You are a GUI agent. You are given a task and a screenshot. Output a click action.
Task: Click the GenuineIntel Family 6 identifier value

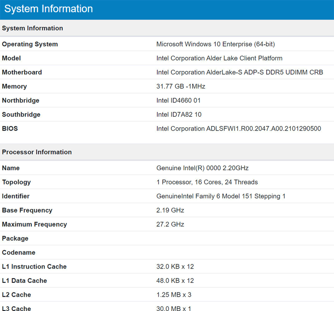221,196
